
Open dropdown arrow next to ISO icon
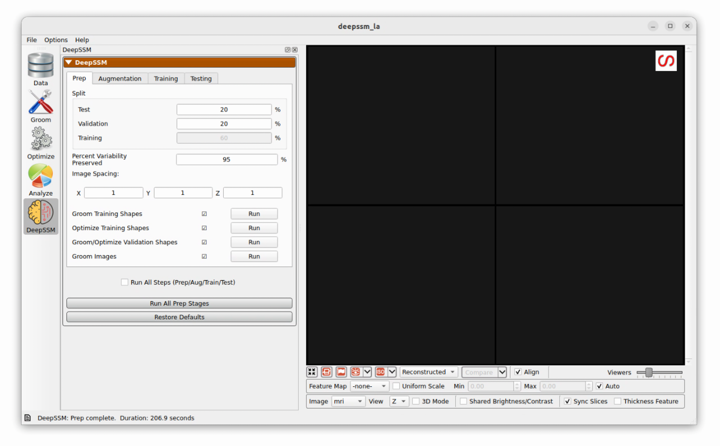click(392, 372)
